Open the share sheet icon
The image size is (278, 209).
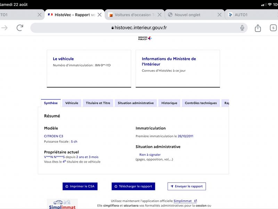[258, 28]
